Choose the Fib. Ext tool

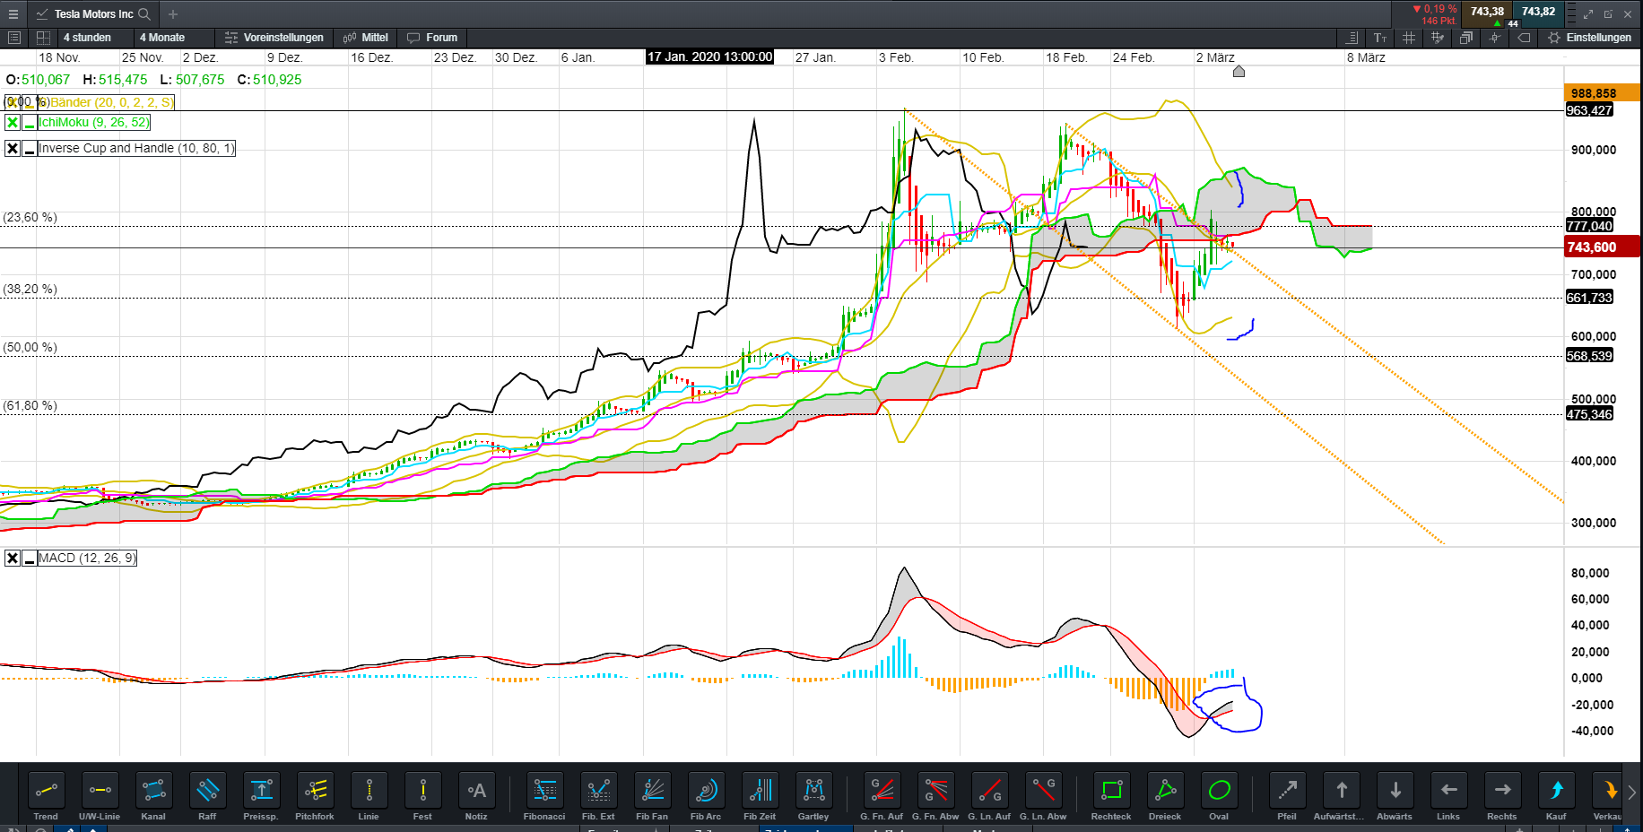point(598,796)
